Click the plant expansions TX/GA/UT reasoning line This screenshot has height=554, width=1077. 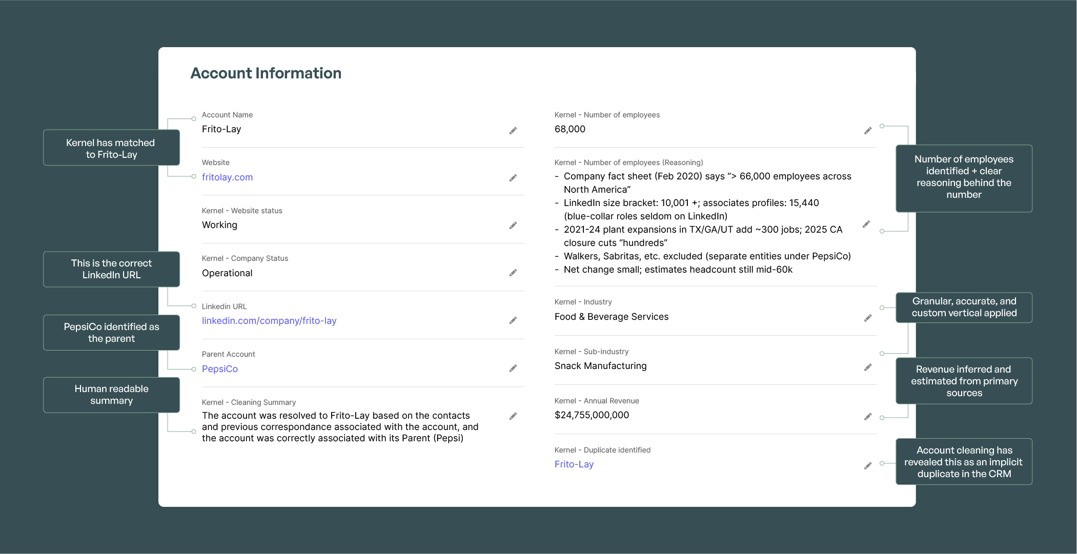pyautogui.click(x=699, y=236)
